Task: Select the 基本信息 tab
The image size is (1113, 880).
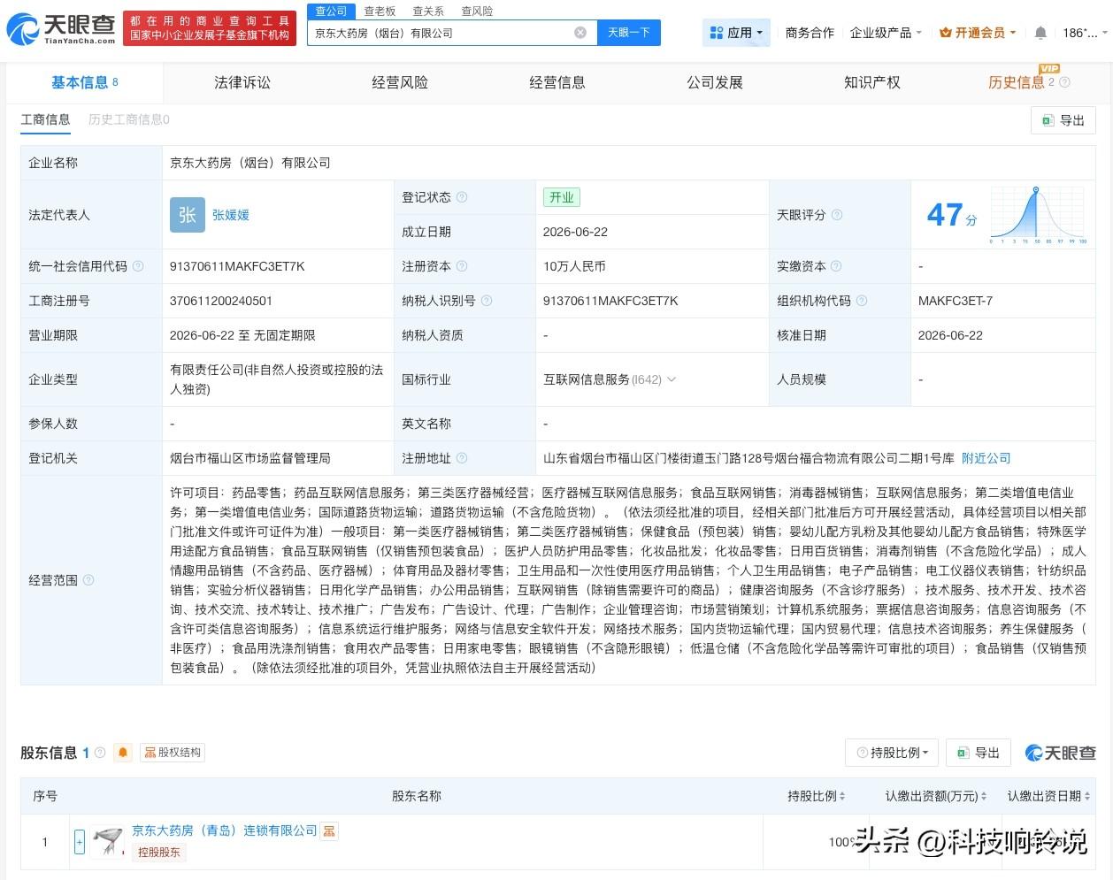Action: [85, 82]
